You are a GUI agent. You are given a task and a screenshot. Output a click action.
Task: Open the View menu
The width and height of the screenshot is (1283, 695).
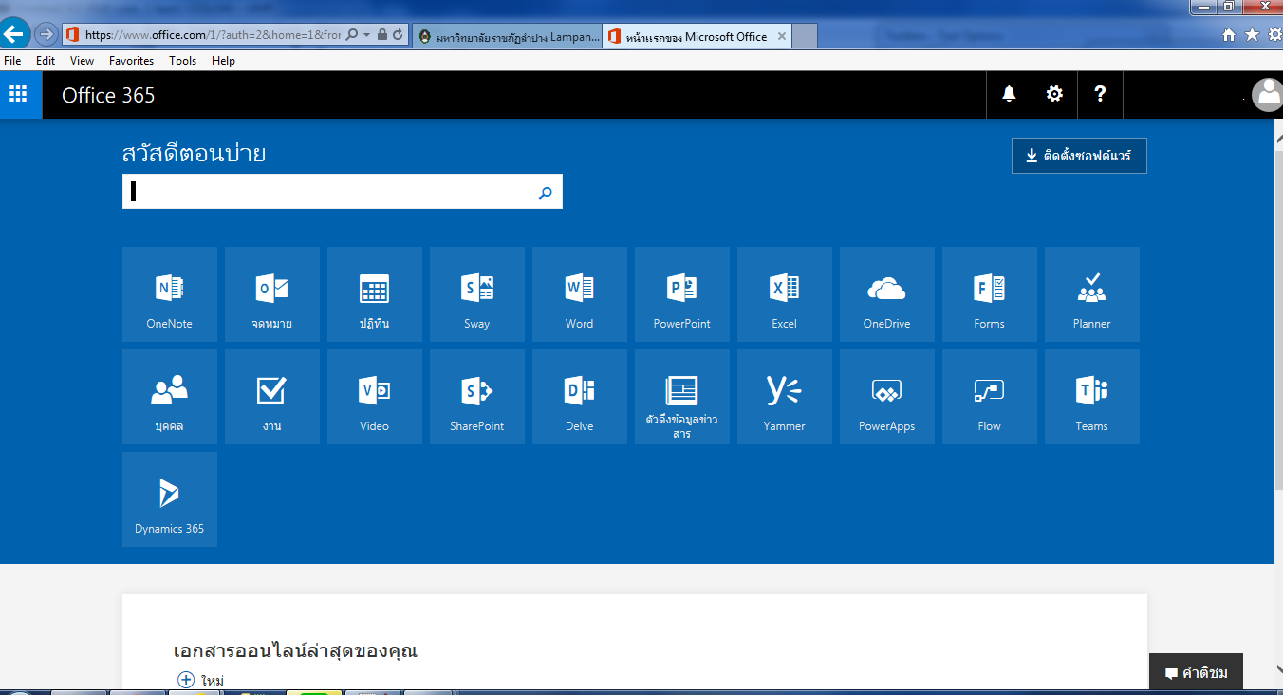point(82,60)
